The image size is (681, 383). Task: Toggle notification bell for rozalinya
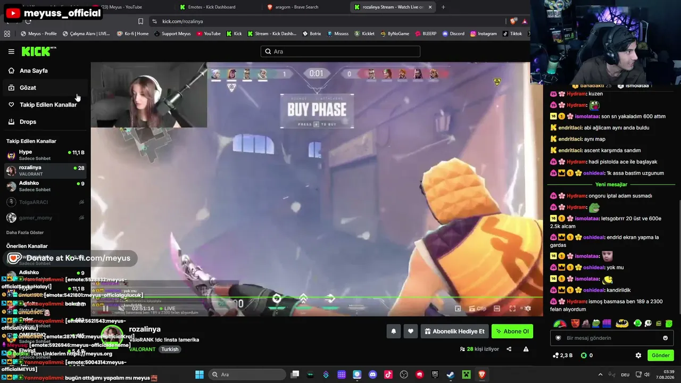click(x=394, y=331)
